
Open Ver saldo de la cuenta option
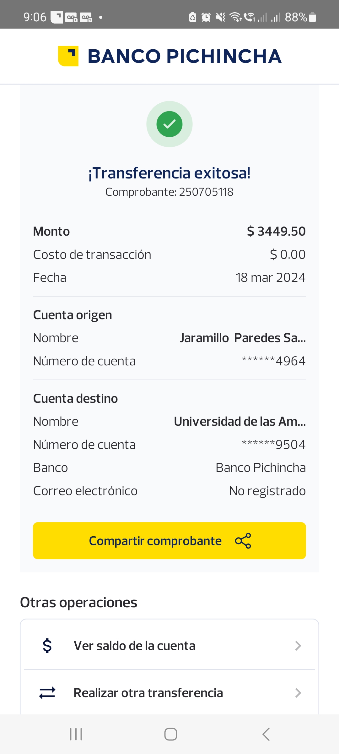[134, 646]
